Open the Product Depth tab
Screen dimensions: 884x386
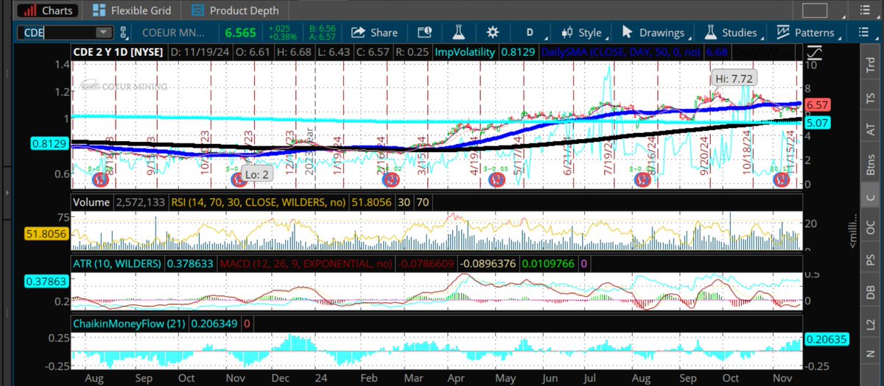click(x=235, y=10)
